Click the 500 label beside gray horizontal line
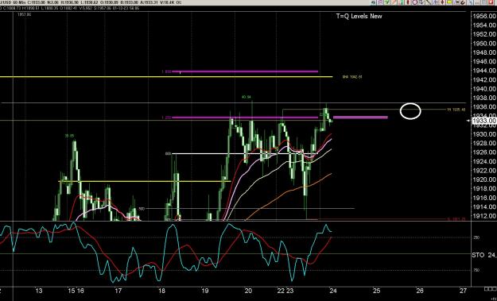Viewport: 497px width, 301px height. (x=142, y=209)
